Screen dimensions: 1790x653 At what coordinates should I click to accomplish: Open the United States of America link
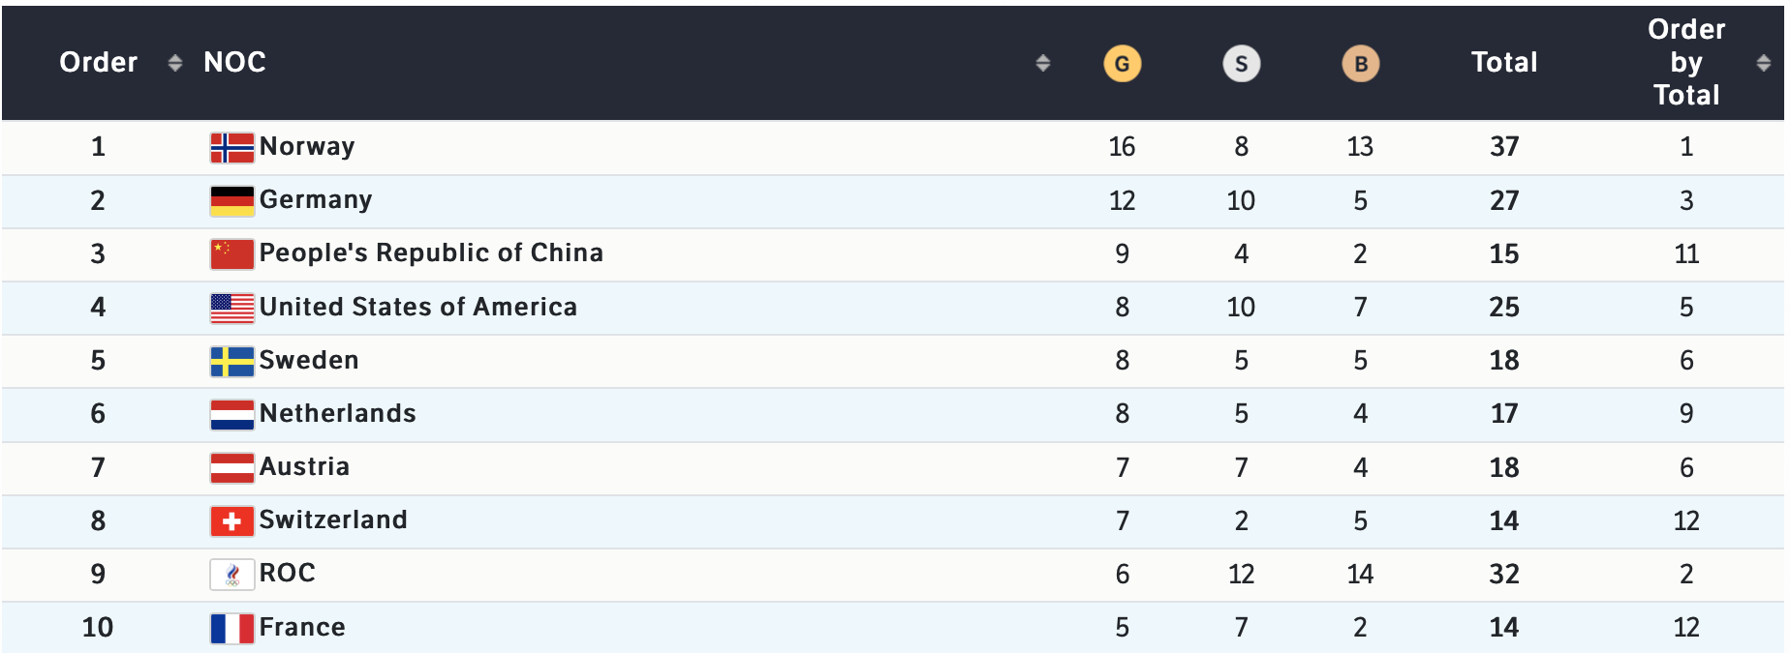pos(417,307)
